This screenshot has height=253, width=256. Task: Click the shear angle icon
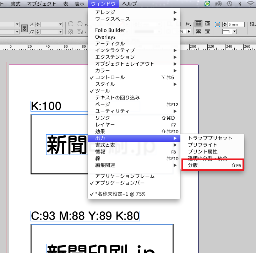tap(32, 32)
